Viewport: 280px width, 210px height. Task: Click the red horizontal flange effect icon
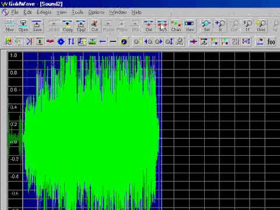50,41
